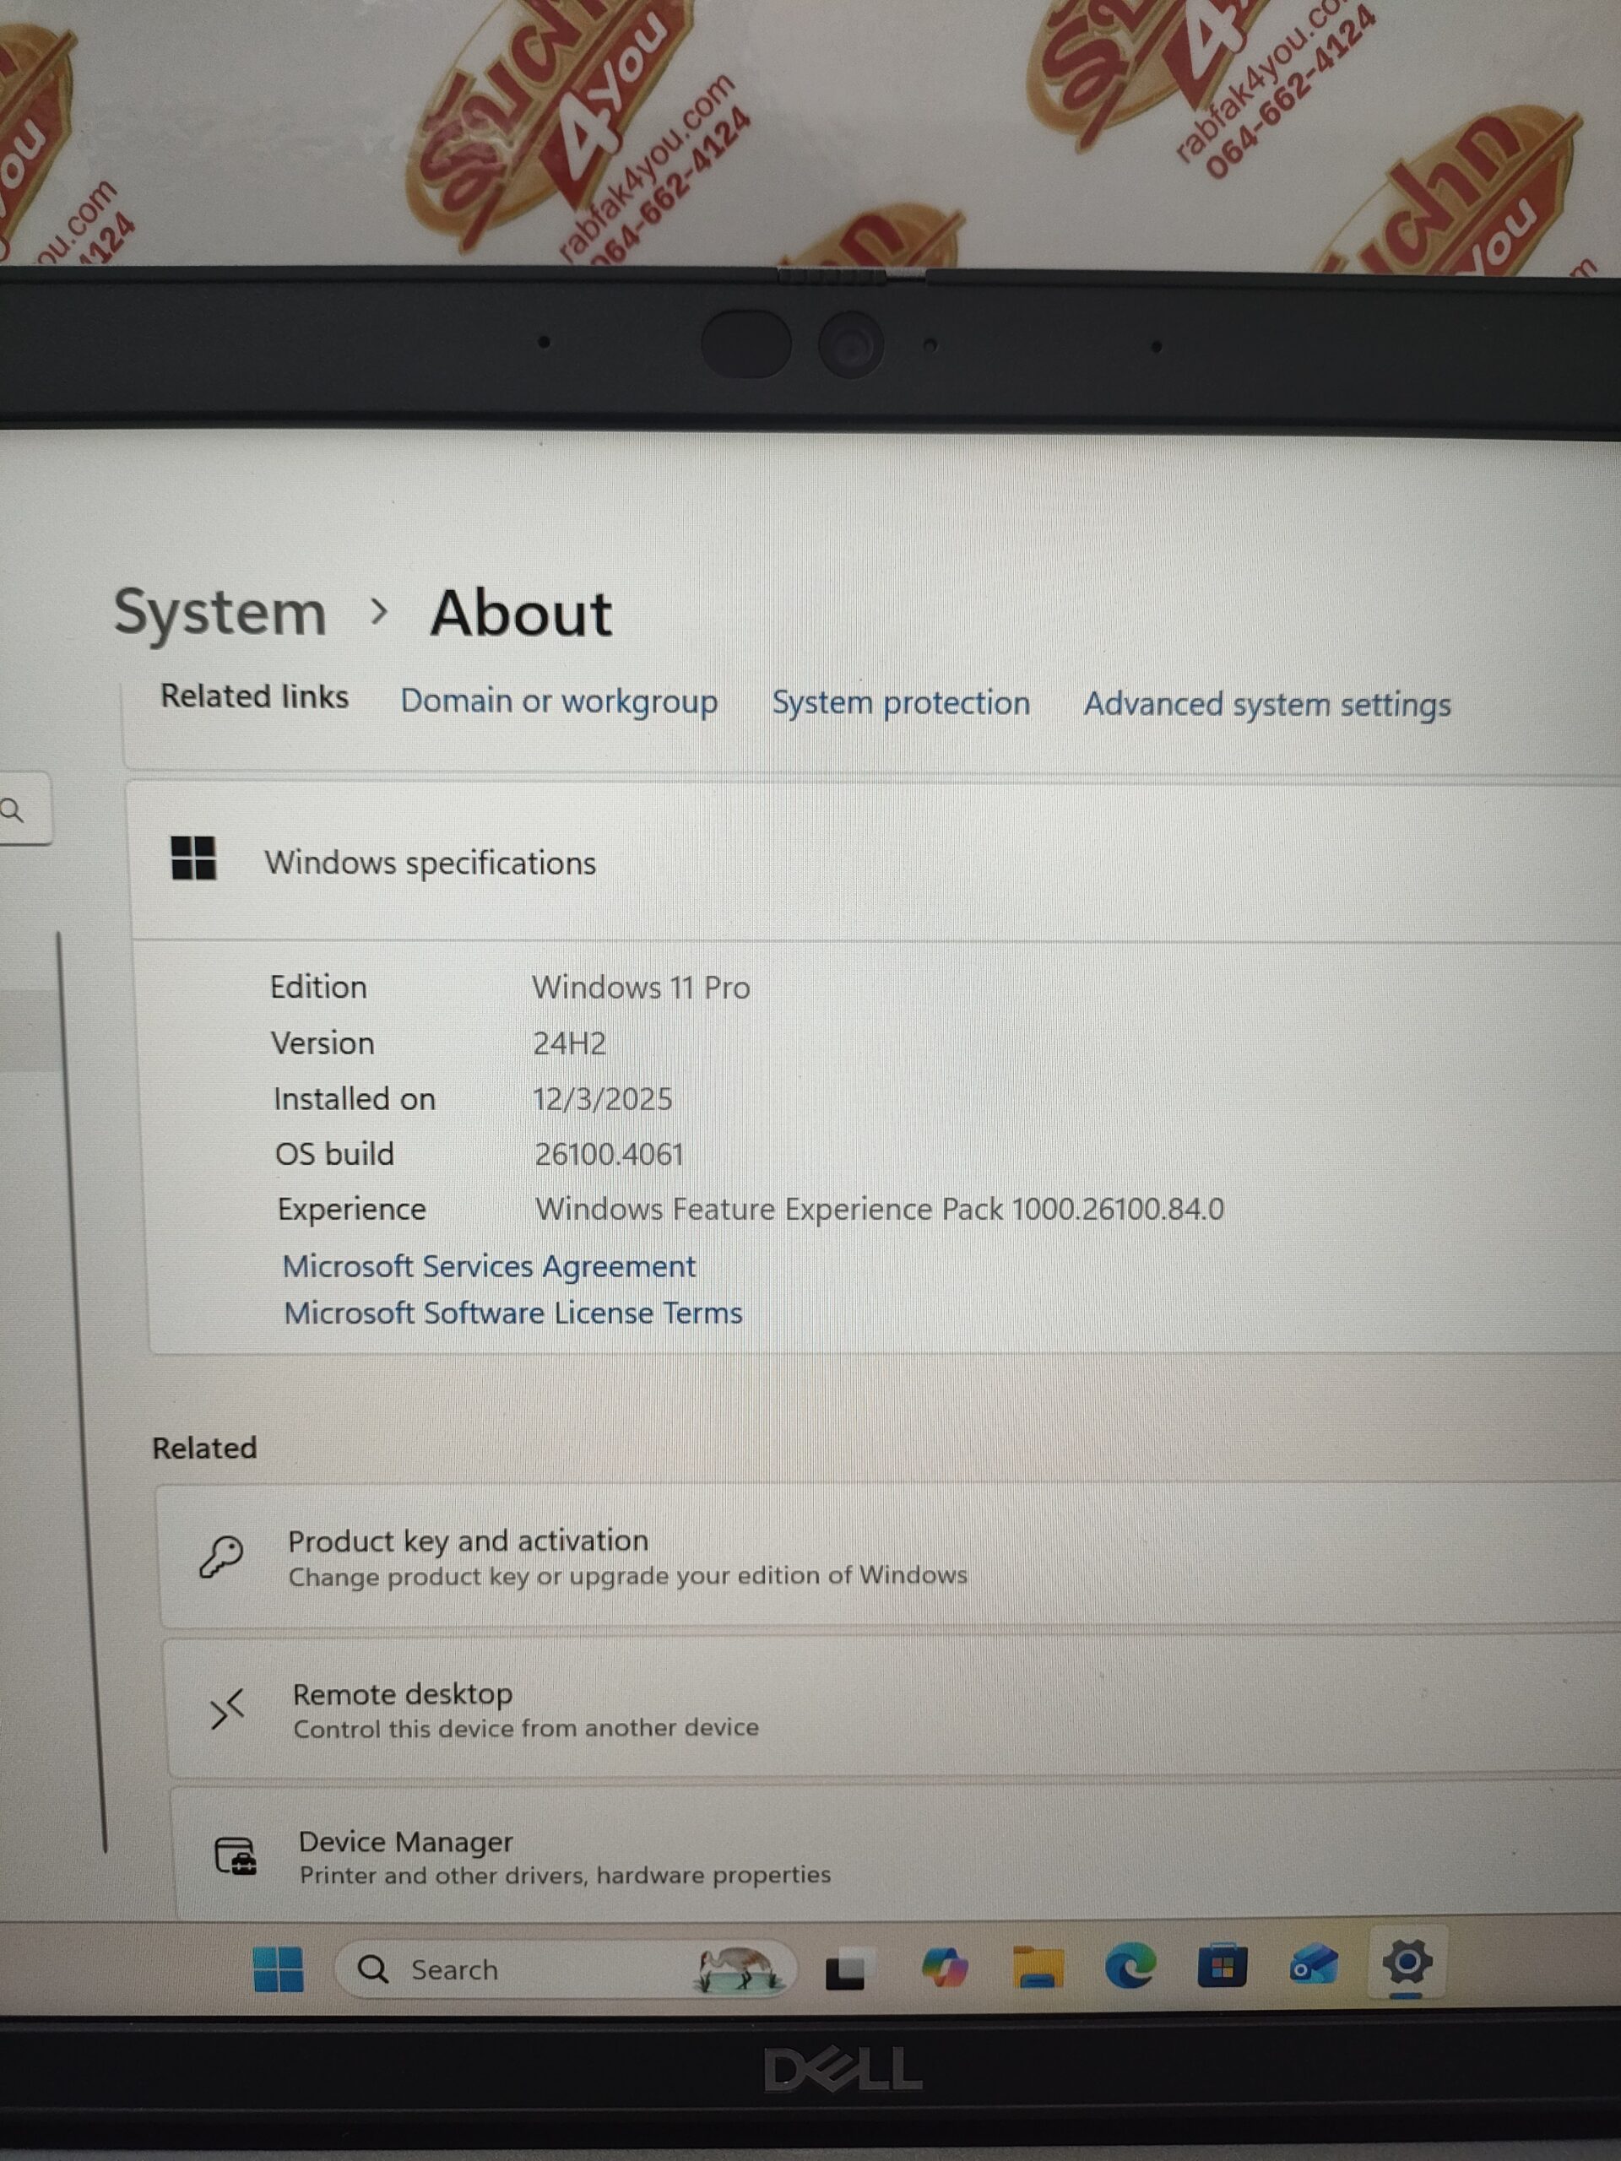Open Advanced system settings link
This screenshot has height=2161, width=1621.
1266,704
